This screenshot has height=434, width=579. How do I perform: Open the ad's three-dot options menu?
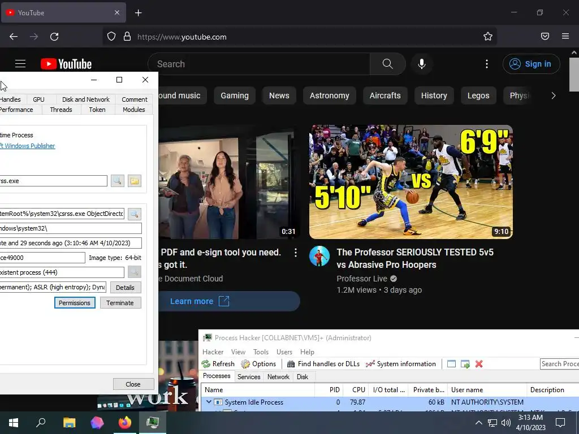pyautogui.click(x=295, y=253)
